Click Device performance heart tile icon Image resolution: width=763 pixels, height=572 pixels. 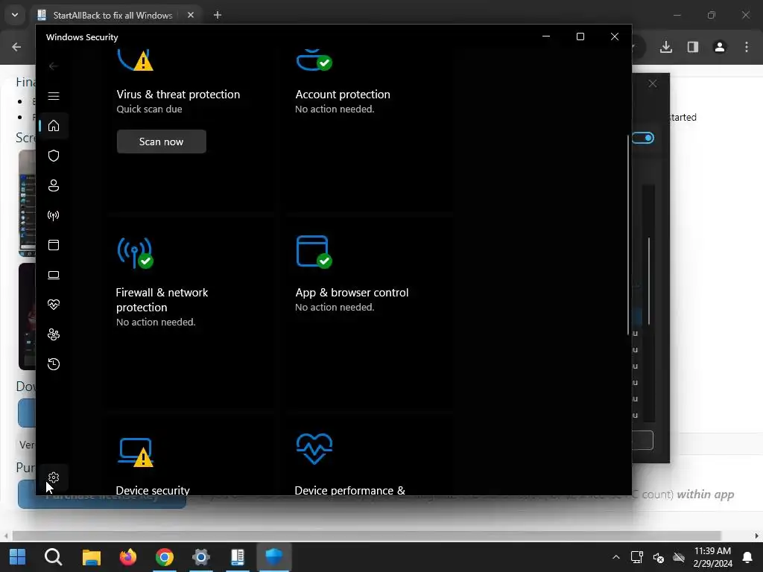tap(314, 449)
